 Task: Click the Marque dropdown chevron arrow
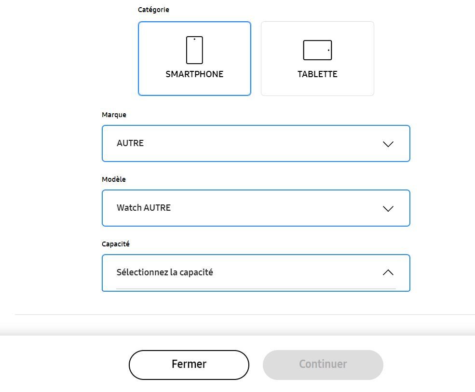pos(388,144)
